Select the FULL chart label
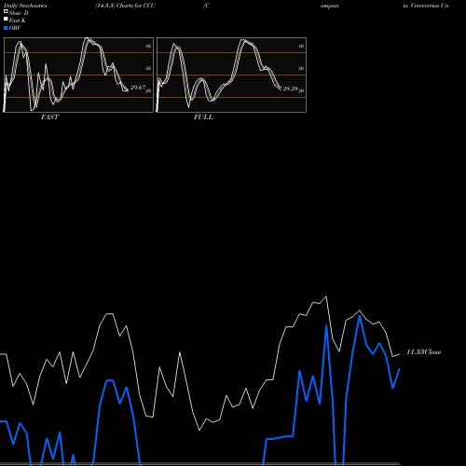 point(203,117)
